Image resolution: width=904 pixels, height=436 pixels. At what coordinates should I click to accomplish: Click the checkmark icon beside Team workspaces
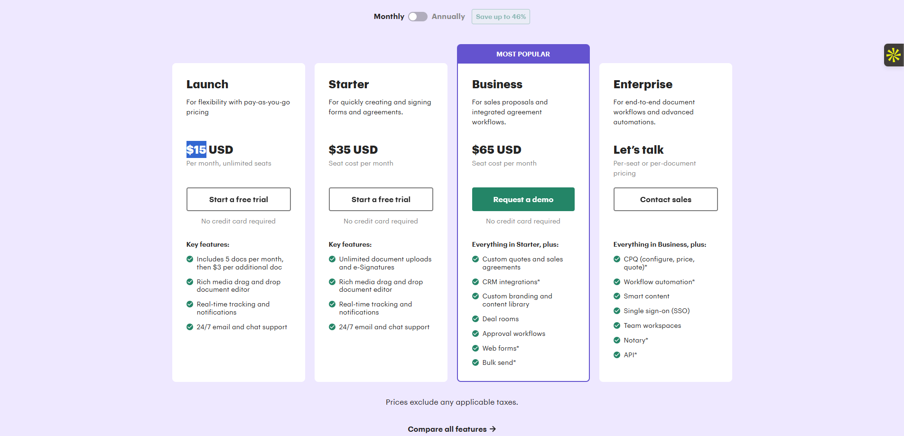(x=617, y=325)
